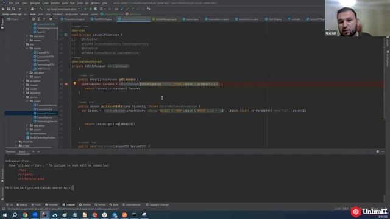This screenshot has height=219, width=390.
Task: Open Chrome from the taskbar
Action: pyautogui.click(x=25, y=215)
